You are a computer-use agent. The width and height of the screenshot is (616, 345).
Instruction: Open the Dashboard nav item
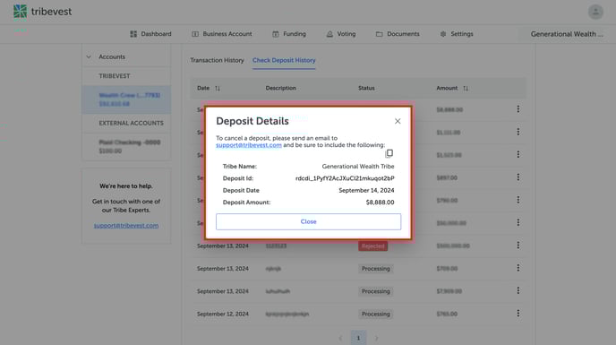point(150,34)
